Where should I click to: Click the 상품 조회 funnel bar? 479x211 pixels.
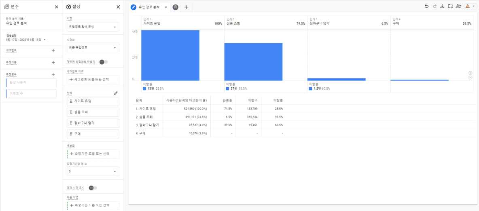(253, 62)
